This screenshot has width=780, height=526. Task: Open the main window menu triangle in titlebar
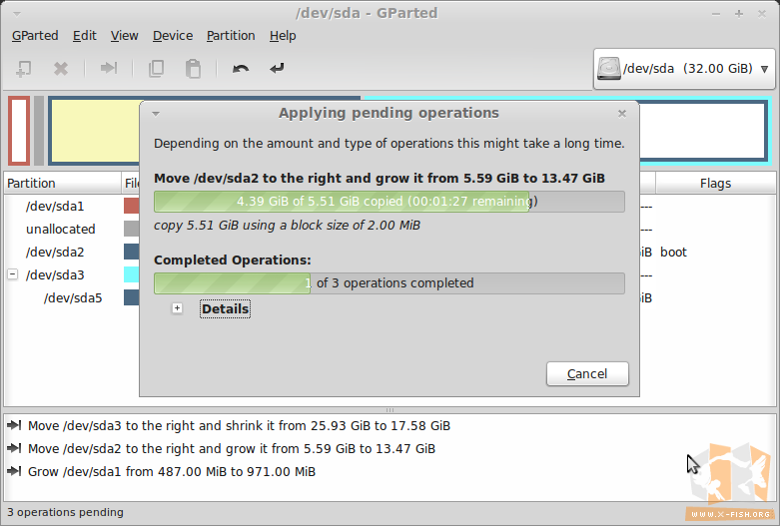coord(16,14)
